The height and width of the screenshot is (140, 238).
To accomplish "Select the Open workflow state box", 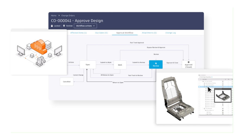I will pyautogui.click(x=88, y=65).
